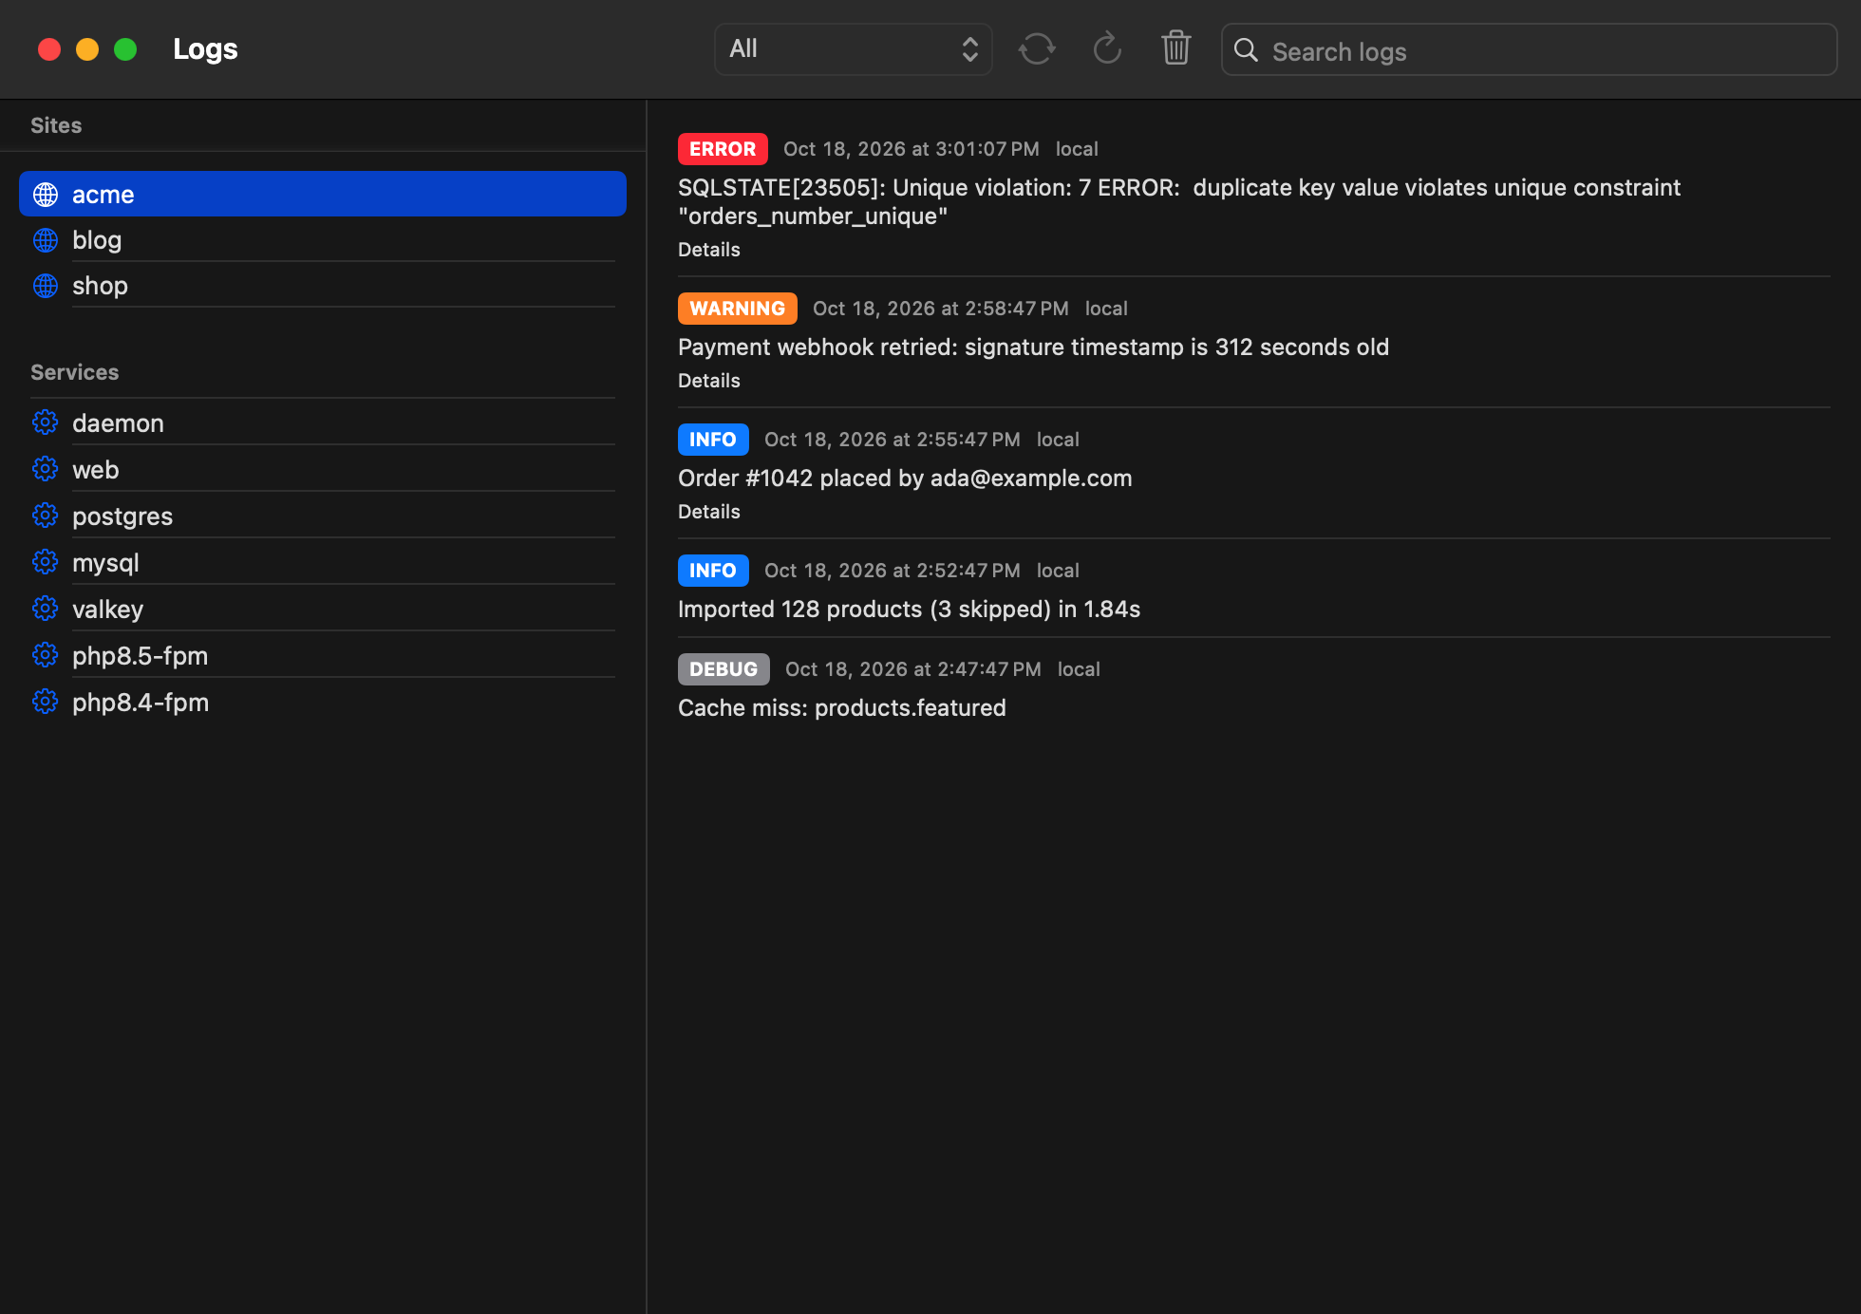1861x1314 pixels.
Task: Click the gear icon beside daemon
Action: tap(46, 422)
